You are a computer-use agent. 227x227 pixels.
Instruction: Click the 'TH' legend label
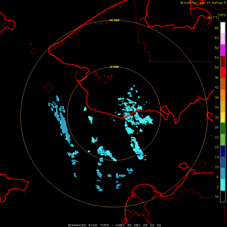click(217, 197)
